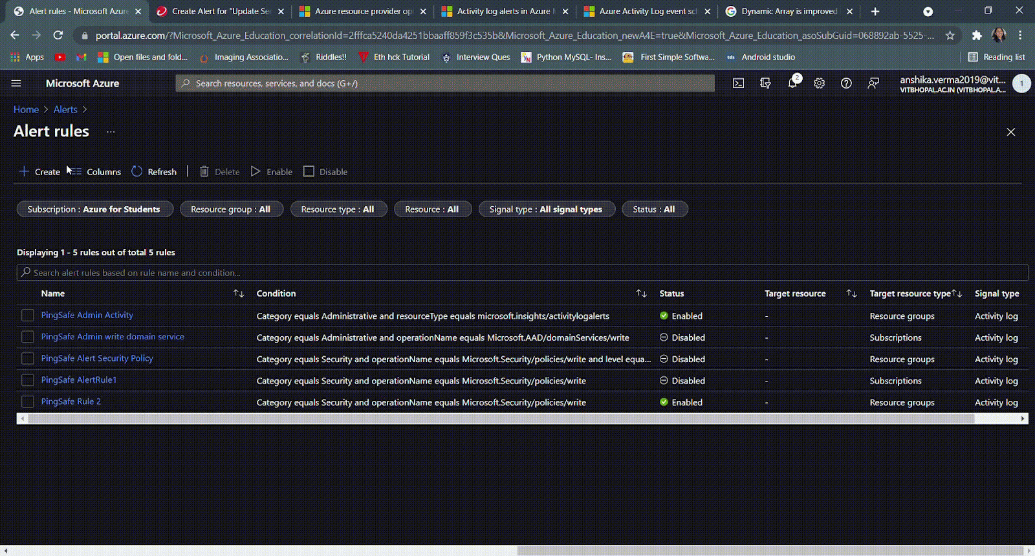Open the Azure portal hamburger menu
Screen dimensions: 1035x556
pos(16,83)
